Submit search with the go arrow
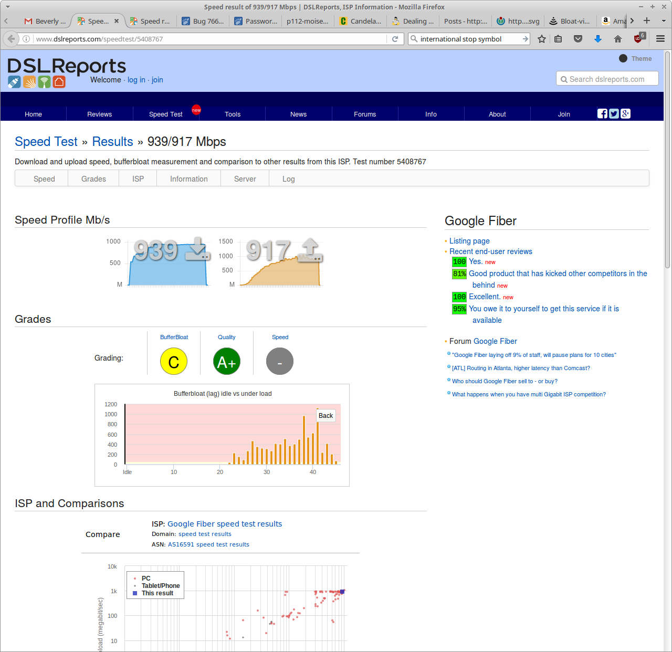This screenshot has width=672, height=652. point(525,39)
